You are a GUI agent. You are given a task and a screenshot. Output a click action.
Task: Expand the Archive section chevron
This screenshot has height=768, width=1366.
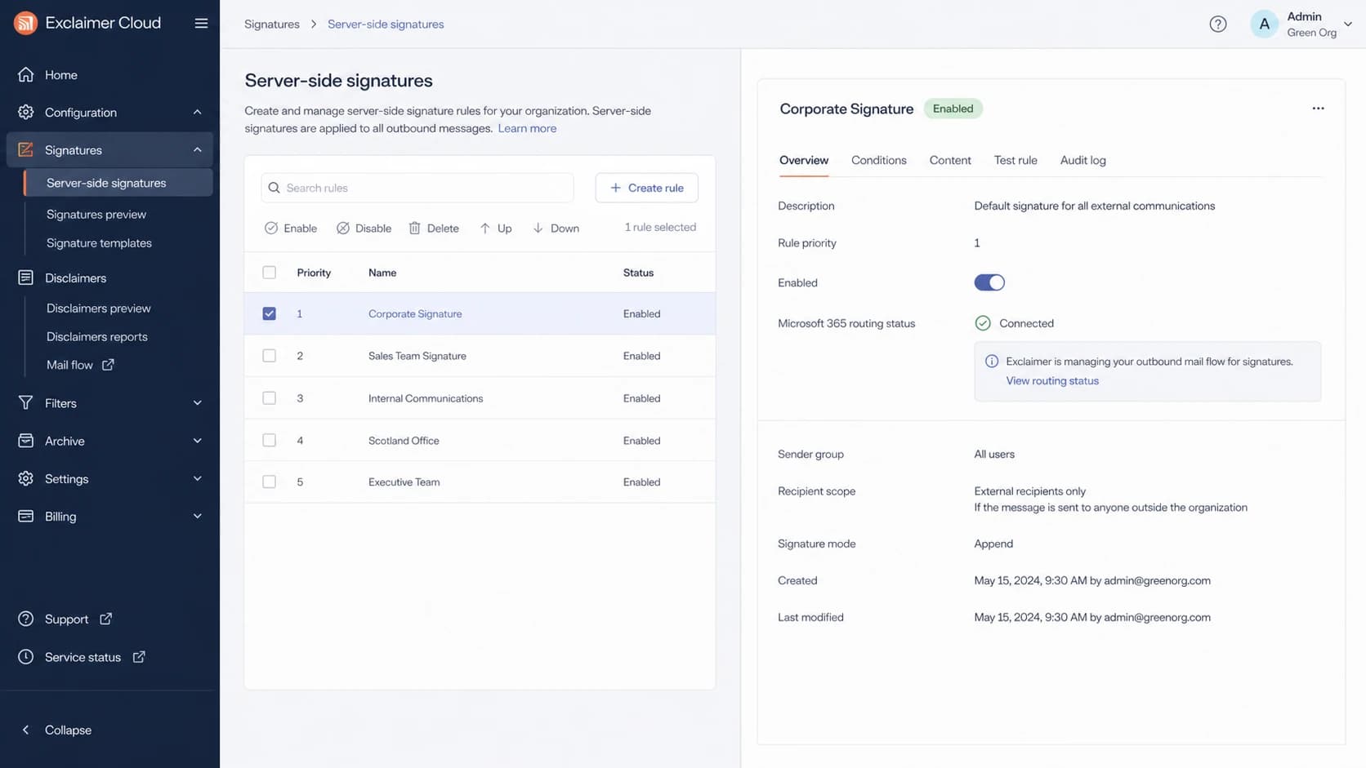pyautogui.click(x=197, y=441)
